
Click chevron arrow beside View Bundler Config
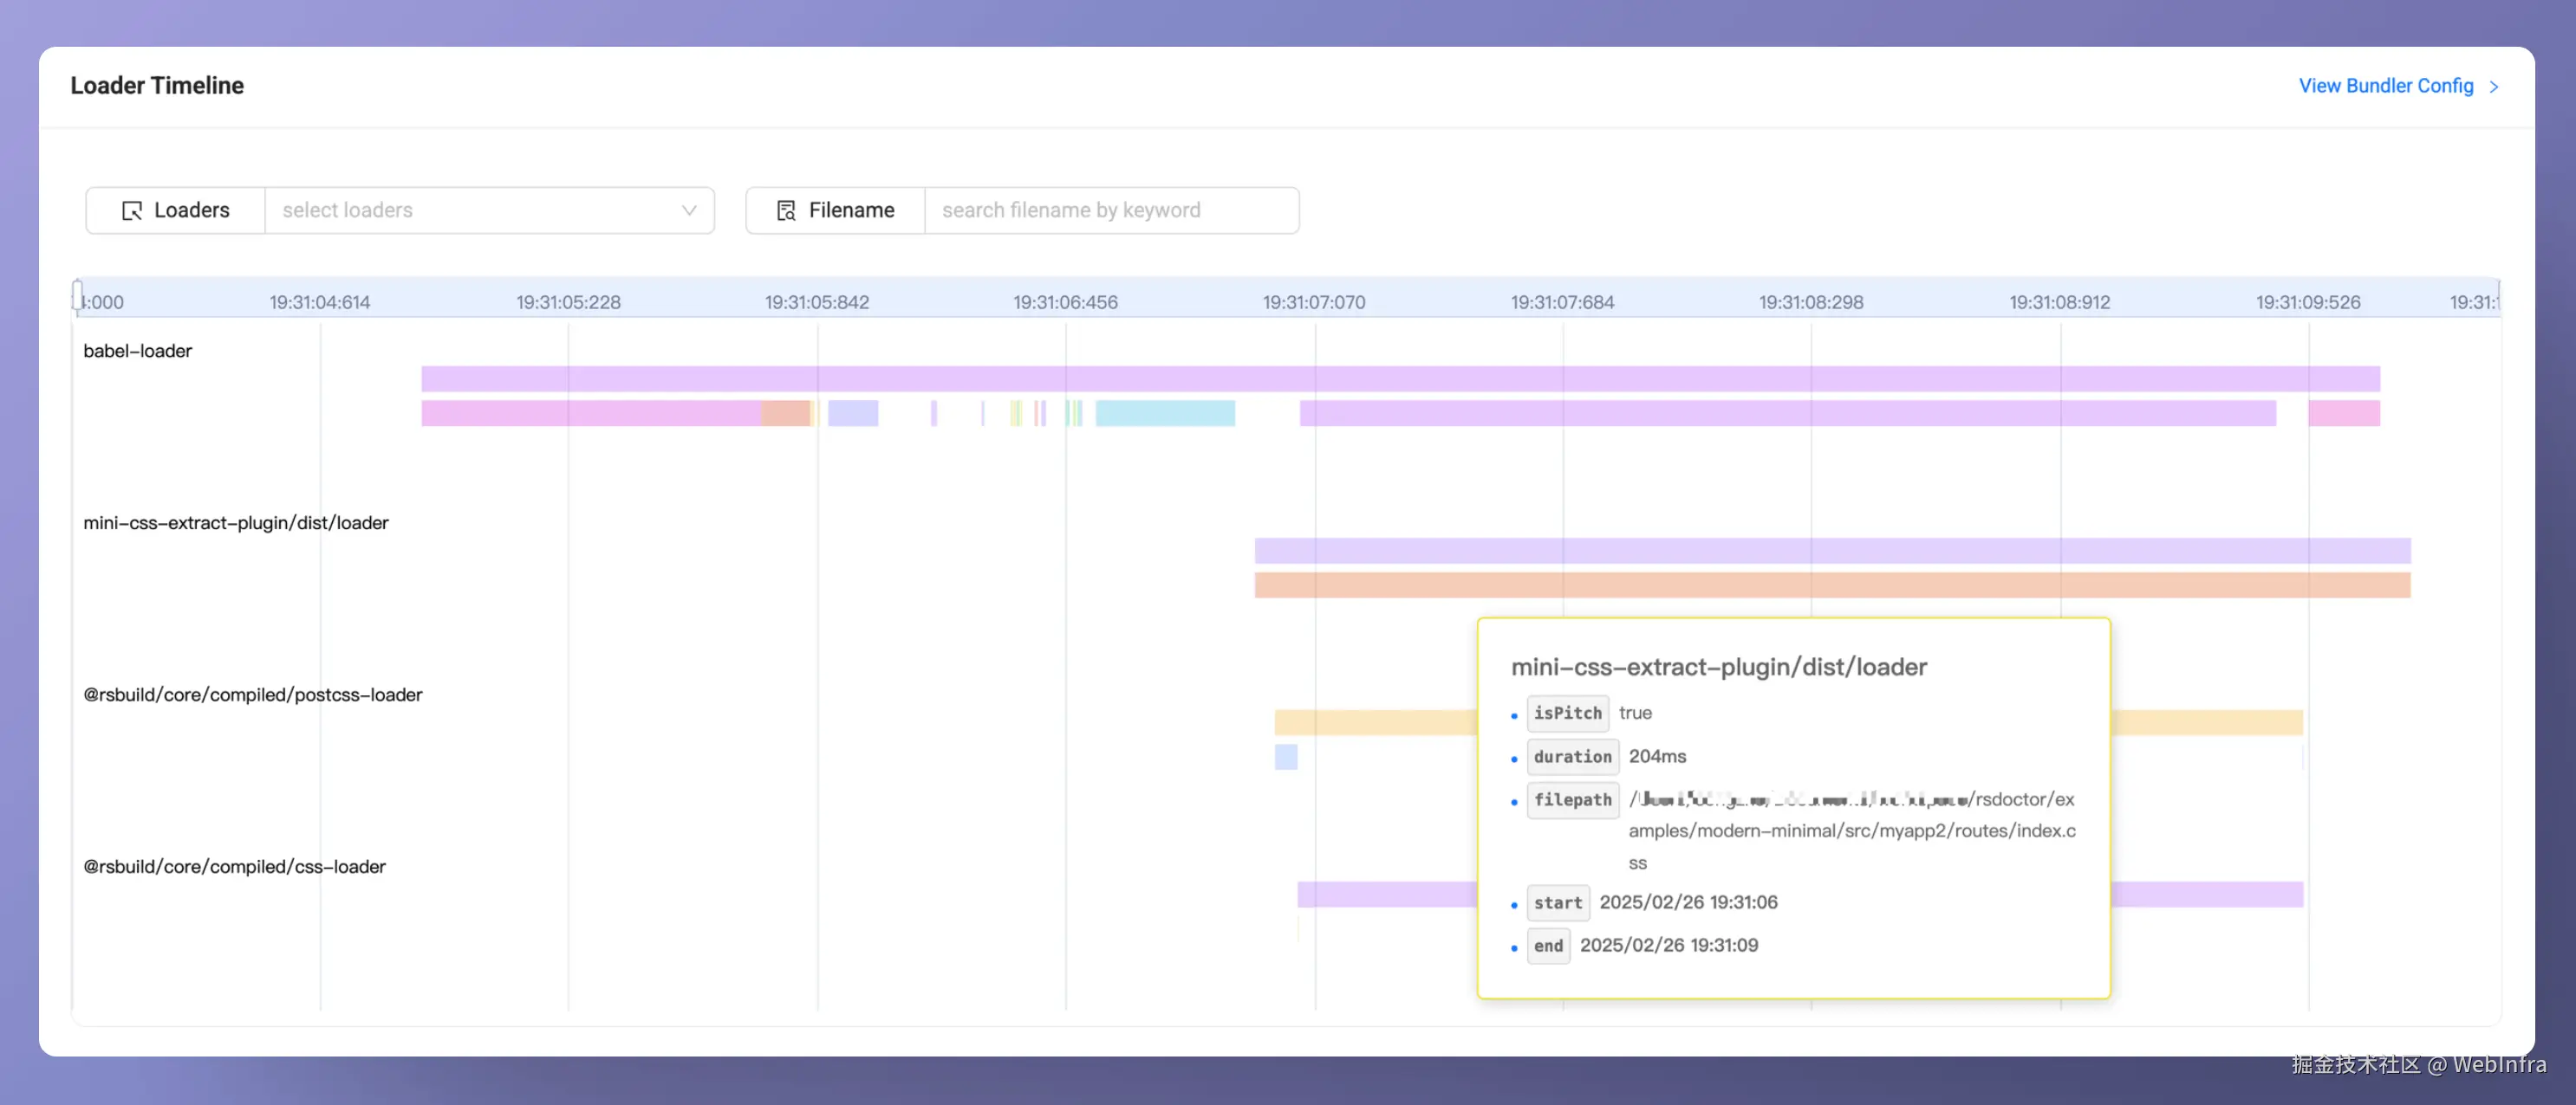[x=2493, y=87]
